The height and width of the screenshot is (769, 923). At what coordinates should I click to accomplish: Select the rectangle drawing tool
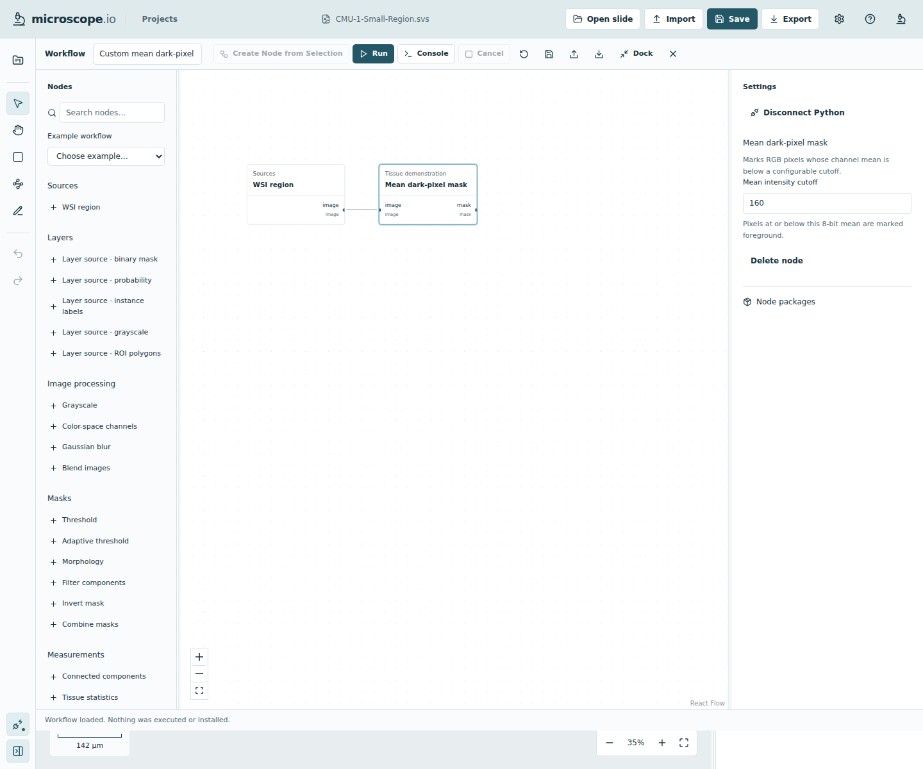[x=18, y=157]
